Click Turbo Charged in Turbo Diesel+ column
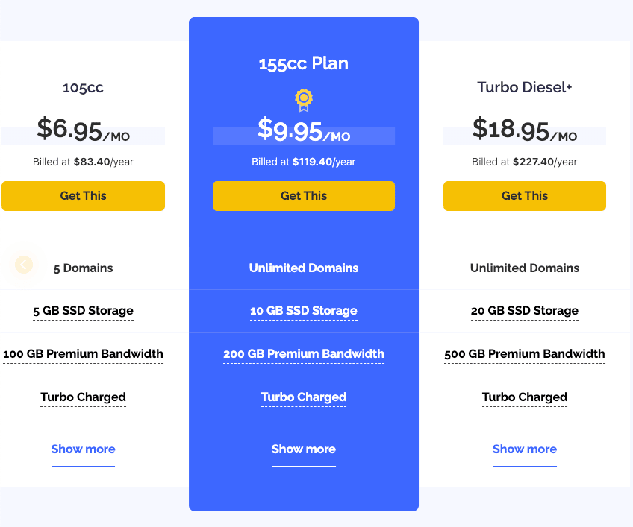 [x=525, y=397]
